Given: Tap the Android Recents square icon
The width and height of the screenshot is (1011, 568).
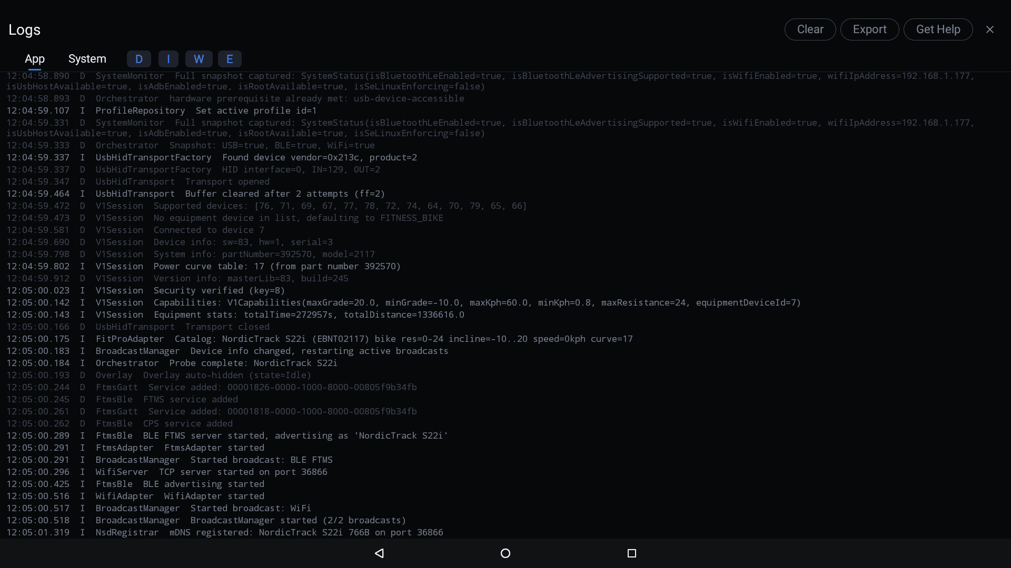Looking at the screenshot, I should pos(631,553).
